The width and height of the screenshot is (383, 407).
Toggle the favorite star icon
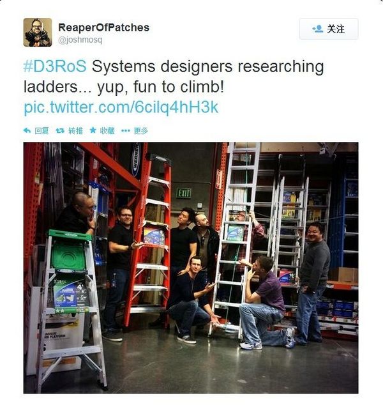93,130
